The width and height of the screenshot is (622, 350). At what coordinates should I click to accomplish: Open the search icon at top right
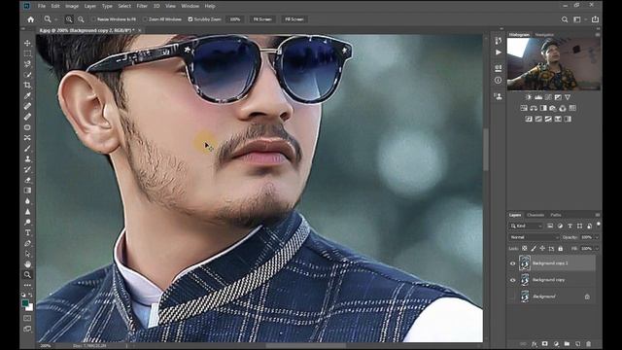point(565,19)
